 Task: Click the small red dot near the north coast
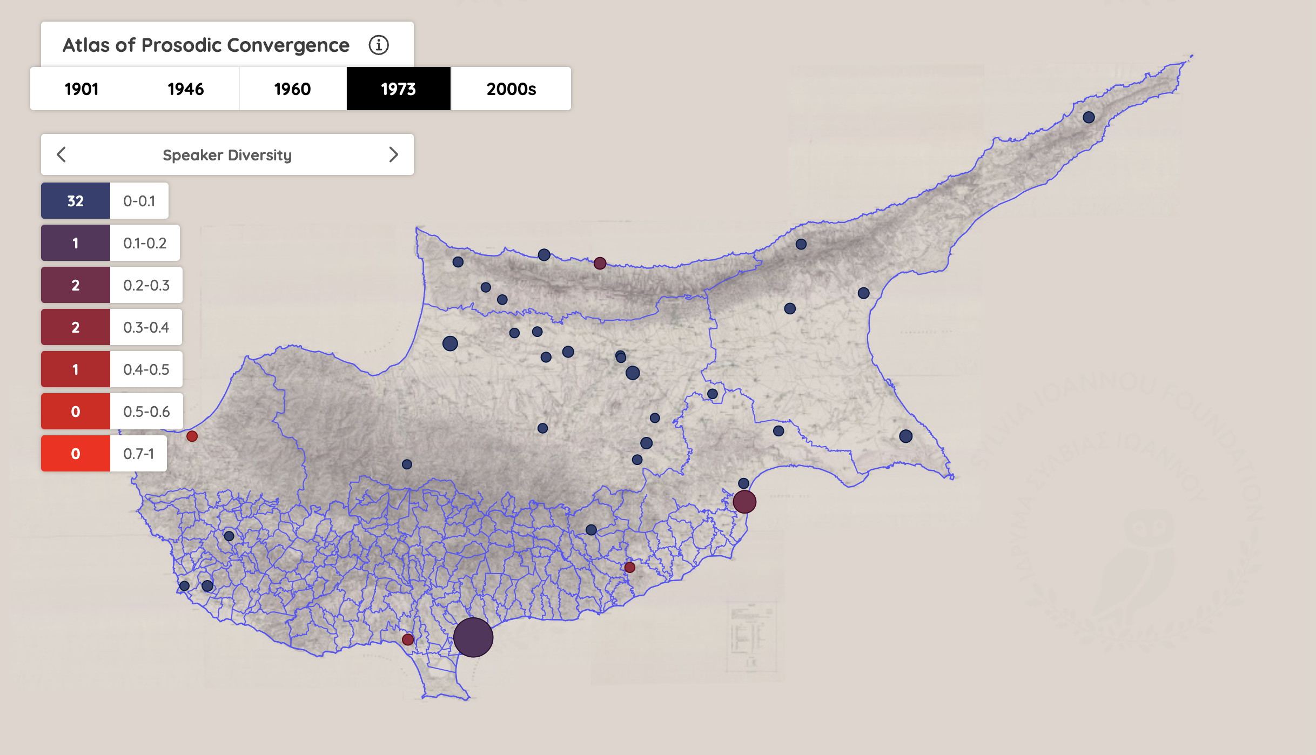(600, 263)
